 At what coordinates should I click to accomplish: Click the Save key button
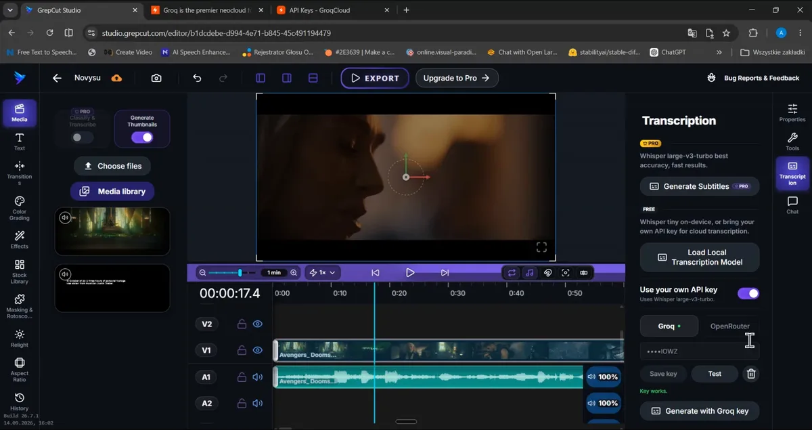pos(663,374)
